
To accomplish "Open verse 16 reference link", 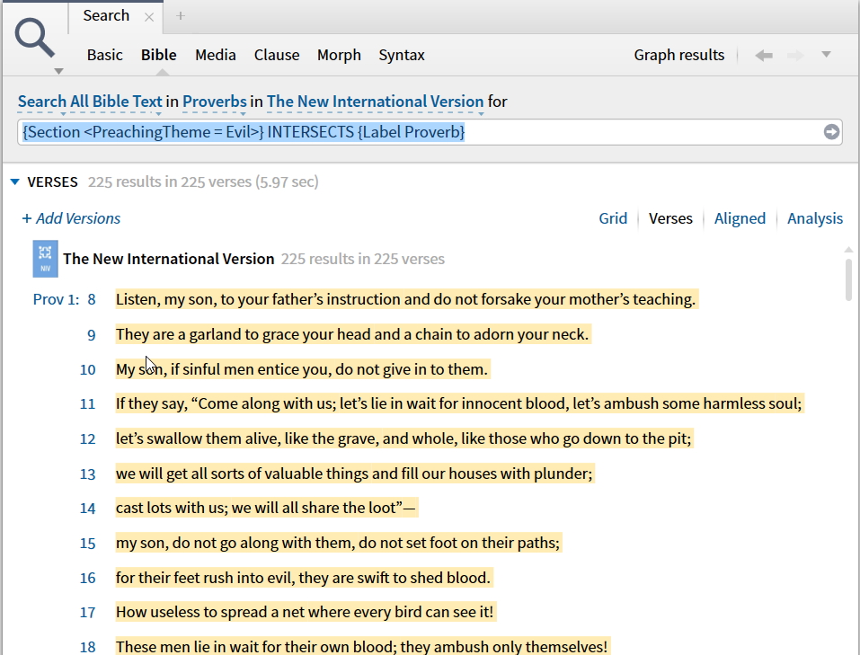I will click(88, 579).
